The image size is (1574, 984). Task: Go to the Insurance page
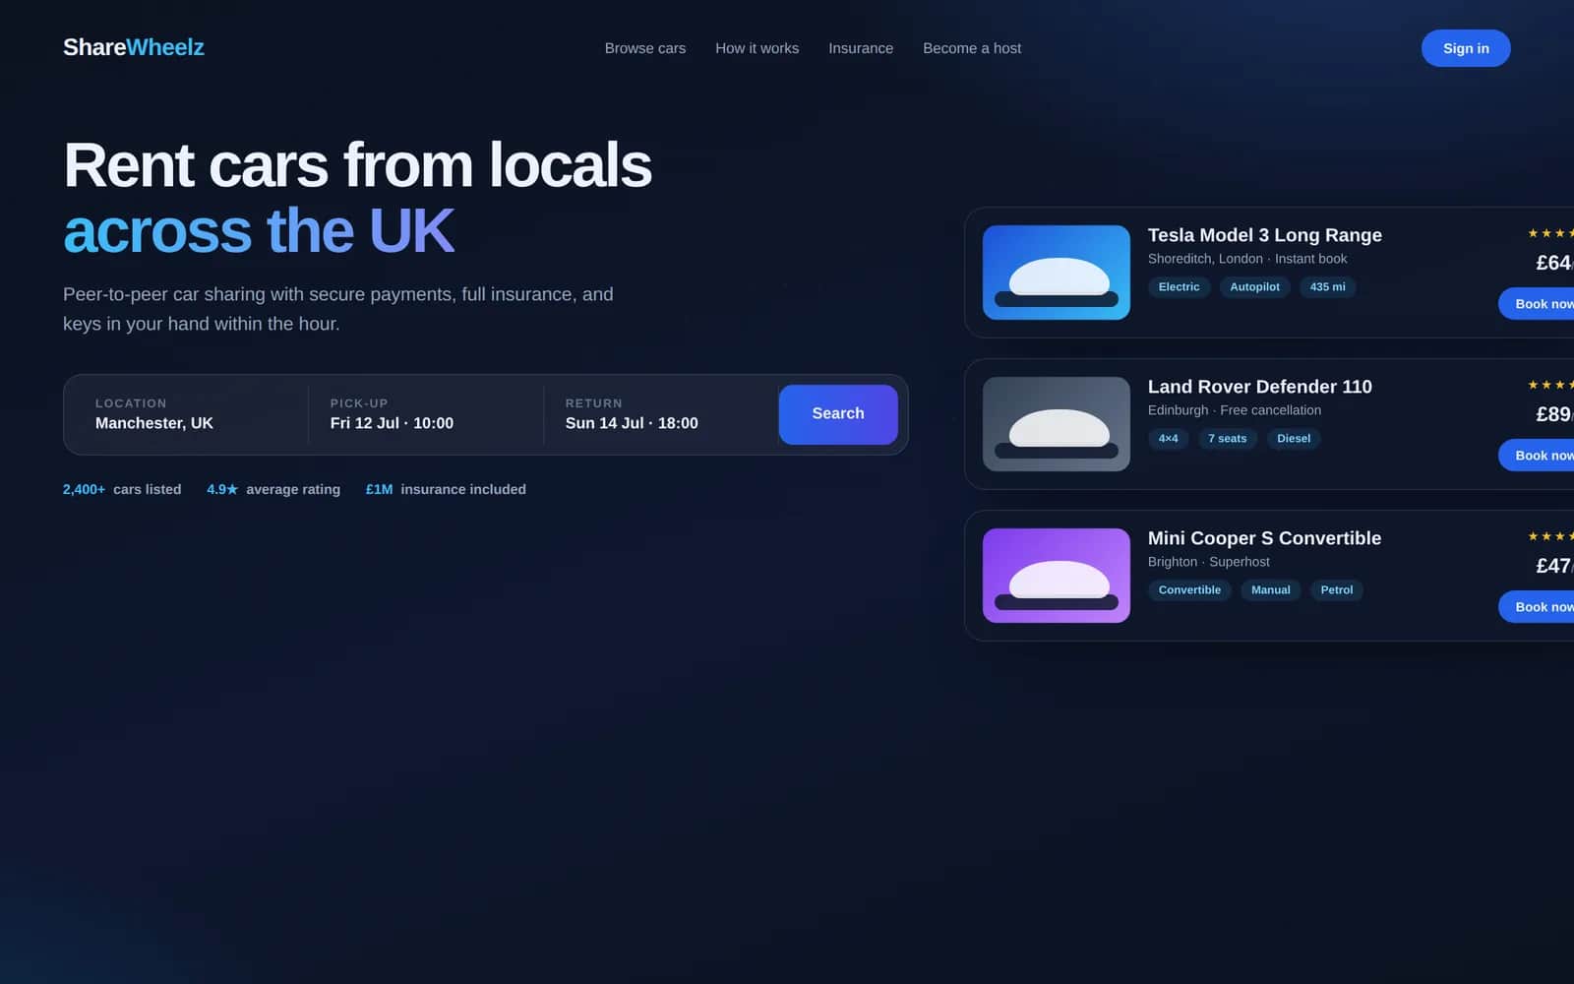click(x=861, y=48)
